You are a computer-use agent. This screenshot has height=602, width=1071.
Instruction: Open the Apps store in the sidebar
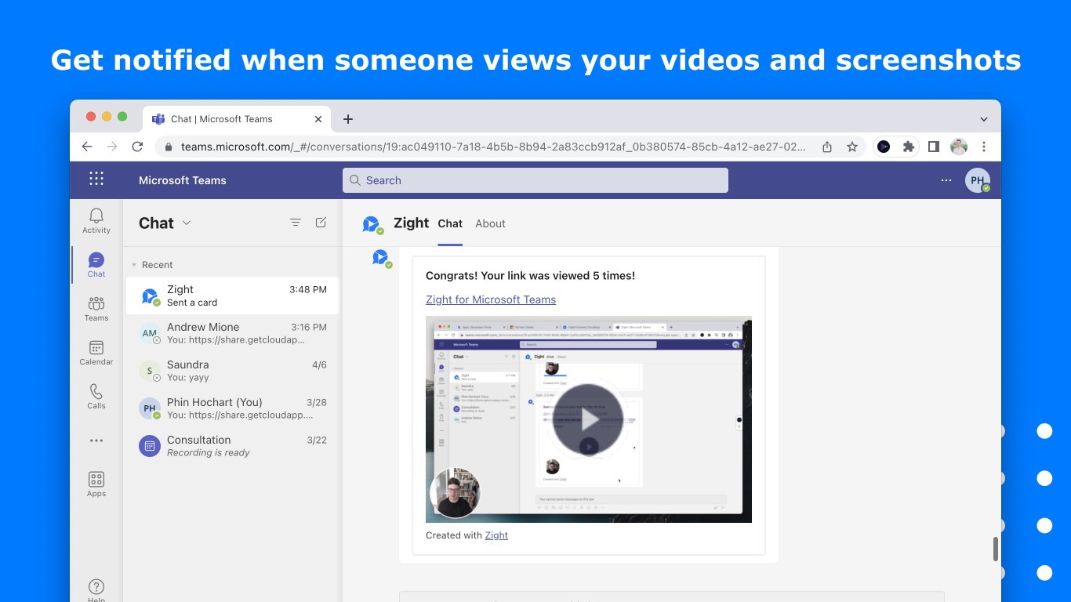click(96, 484)
